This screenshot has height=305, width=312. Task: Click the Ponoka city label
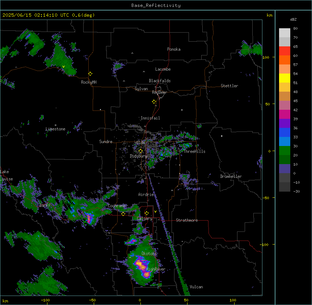pyautogui.click(x=174, y=49)
